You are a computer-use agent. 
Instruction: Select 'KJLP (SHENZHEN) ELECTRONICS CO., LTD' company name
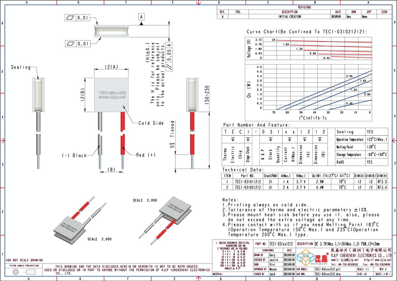(x=361, y=255)
